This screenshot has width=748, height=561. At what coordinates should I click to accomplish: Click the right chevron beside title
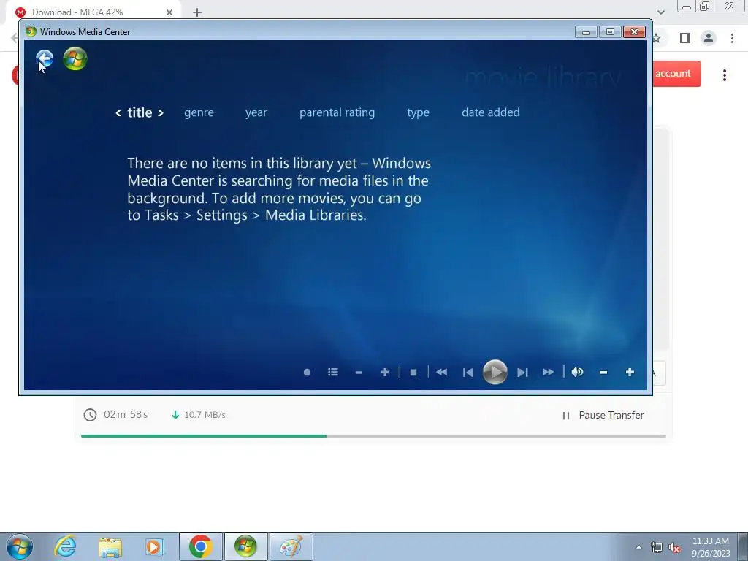pos(161,113)
